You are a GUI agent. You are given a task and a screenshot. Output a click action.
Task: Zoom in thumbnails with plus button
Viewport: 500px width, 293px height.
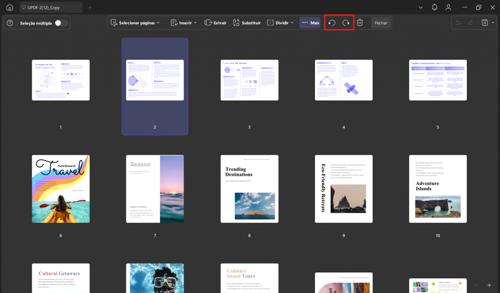coord(489,285)
